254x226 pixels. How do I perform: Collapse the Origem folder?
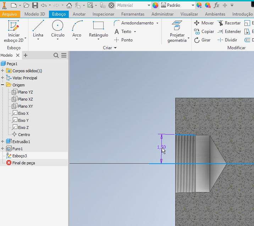[x=2, y=85]
